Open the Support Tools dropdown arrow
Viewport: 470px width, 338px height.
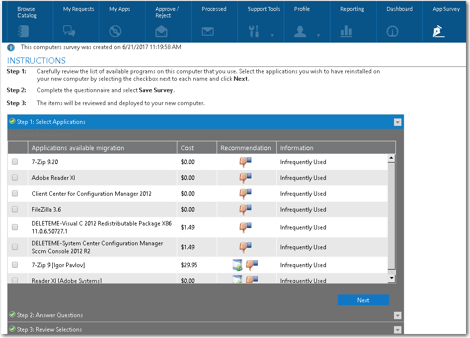(x=272, y=35)
